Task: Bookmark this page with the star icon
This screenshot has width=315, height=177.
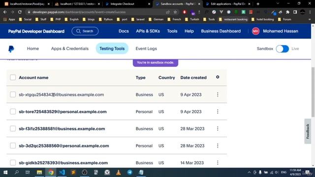Action: (175, 12)
